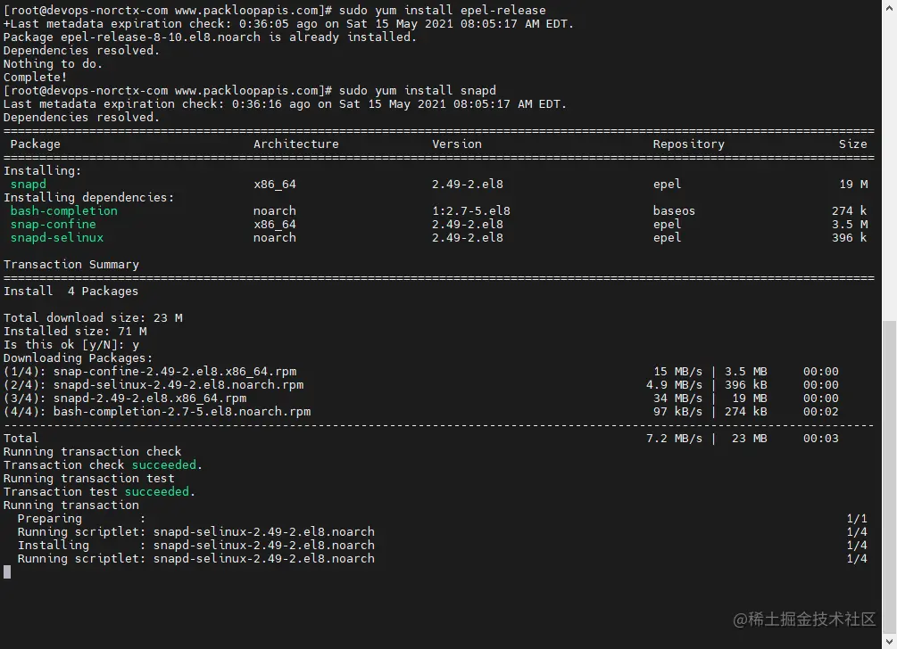Viewport: 897px width, 649px height.
Task: Click 'noarch' in the bash-completion row
Action: coord(275,210)
